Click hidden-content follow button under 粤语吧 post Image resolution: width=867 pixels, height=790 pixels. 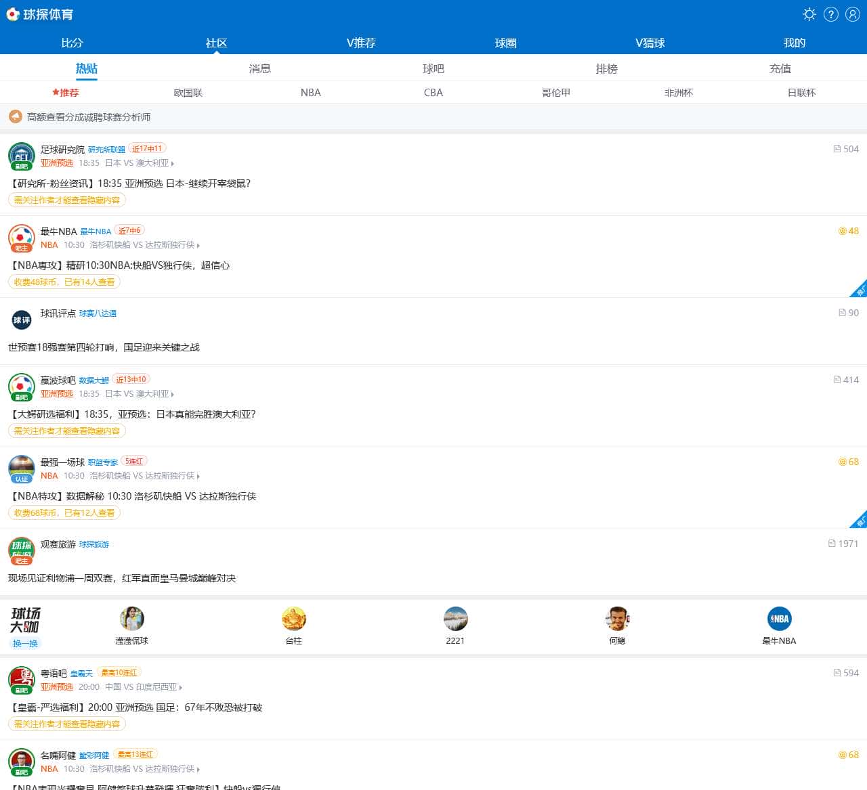click(67, 724)
